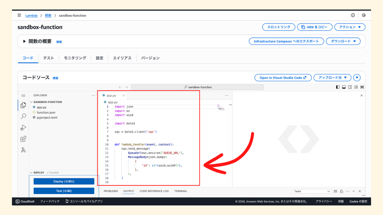Open app.py in the Explorer tree

coord(41,107)
